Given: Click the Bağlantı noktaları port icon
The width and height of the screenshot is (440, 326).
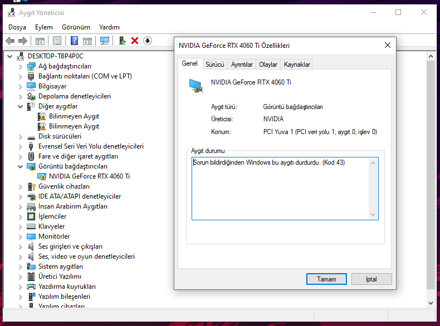Looking at the screenshot, I should pyautogui.click(x=31, y=76).
